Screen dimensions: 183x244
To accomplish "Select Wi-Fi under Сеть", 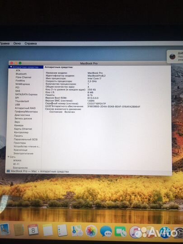I will [x=16, y=164].
